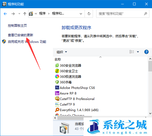The image size is (152, 136).
Task: Select the 程序和... breadcrumb segment
Action: pos(58,13)
